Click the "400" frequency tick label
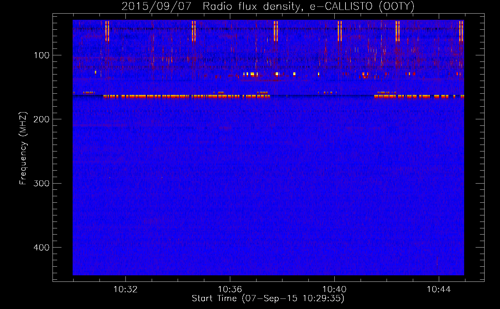 click(41, 248)
